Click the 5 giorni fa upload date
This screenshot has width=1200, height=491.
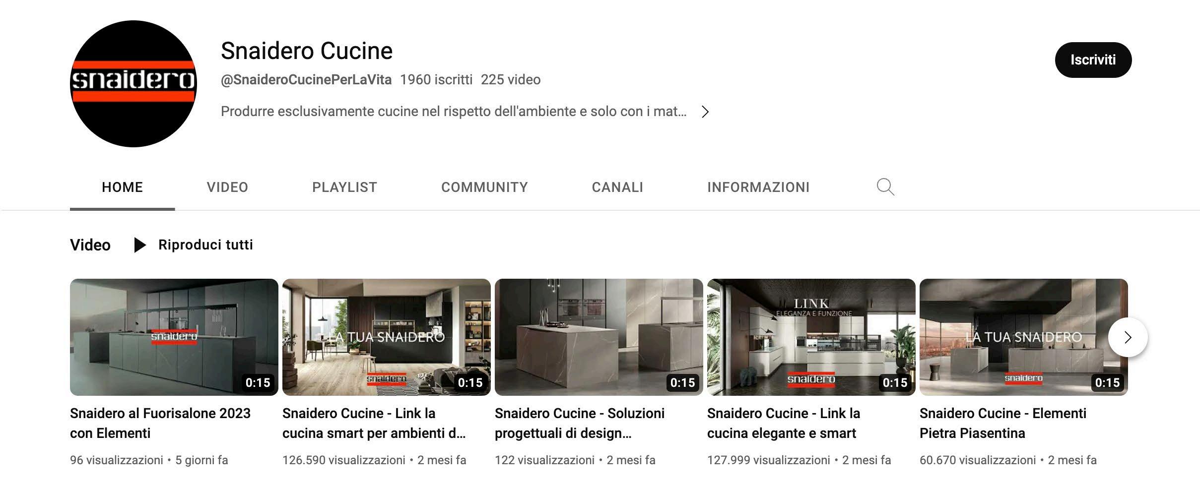click(x=201, y=460)
